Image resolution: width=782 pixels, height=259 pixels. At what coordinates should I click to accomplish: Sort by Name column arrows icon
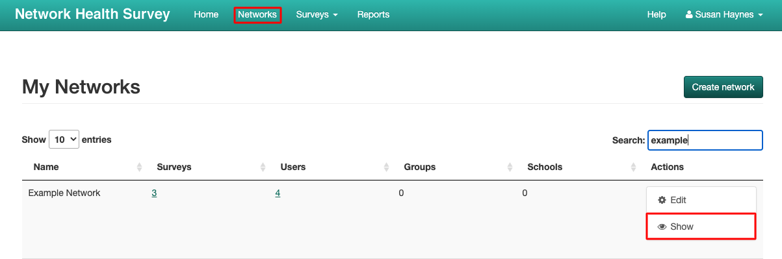139,167
